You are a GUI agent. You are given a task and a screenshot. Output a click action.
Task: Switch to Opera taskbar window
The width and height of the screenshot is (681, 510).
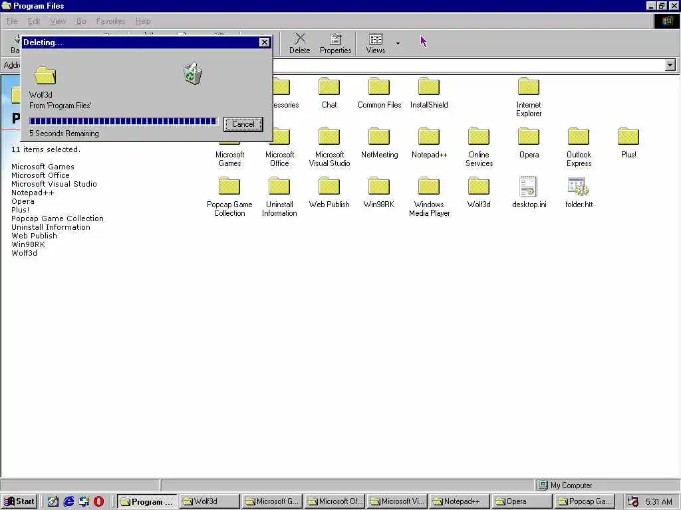click(x=522, y=501)
